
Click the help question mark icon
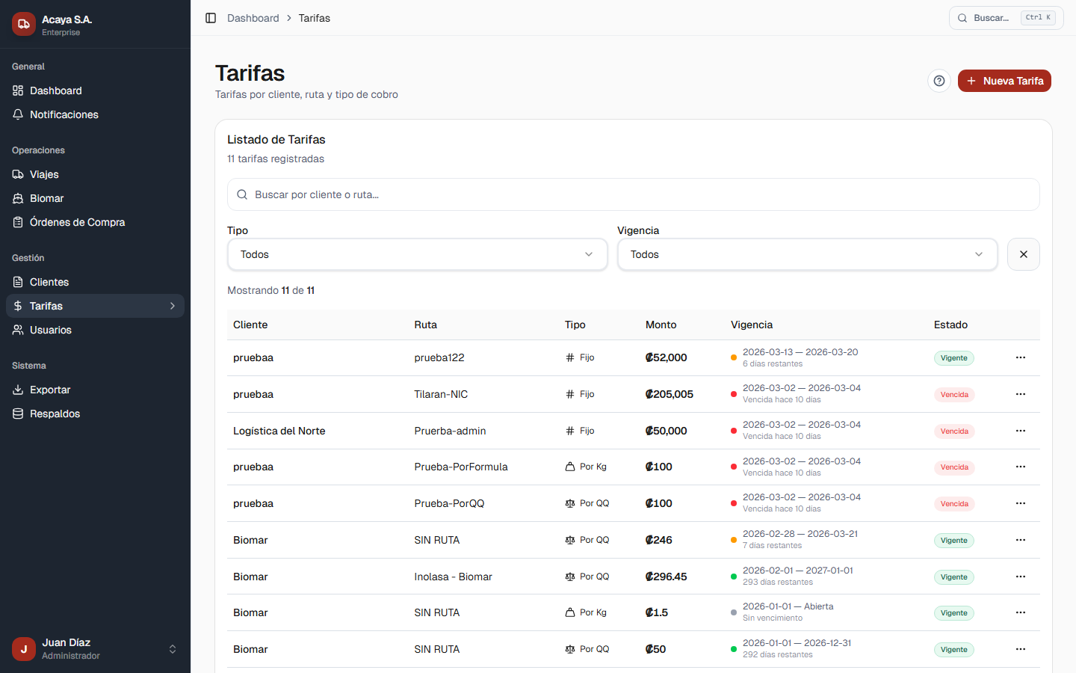939,81
